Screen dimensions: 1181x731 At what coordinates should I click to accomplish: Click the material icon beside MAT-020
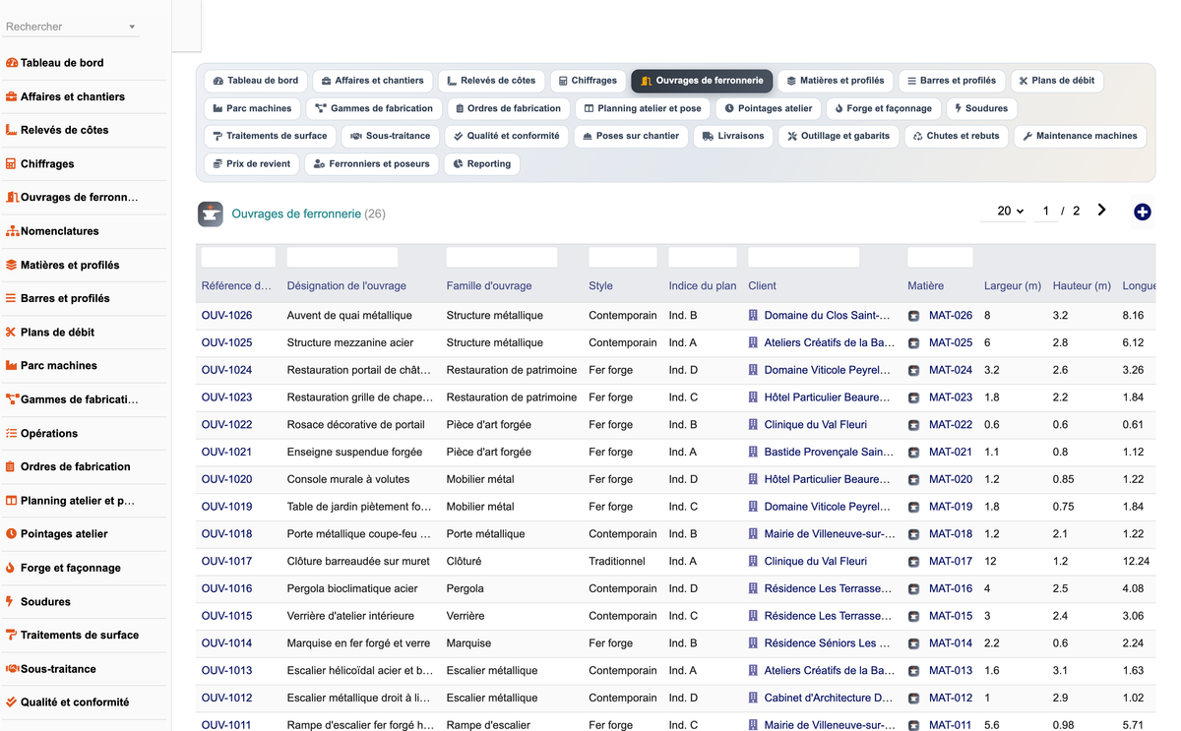913,480
